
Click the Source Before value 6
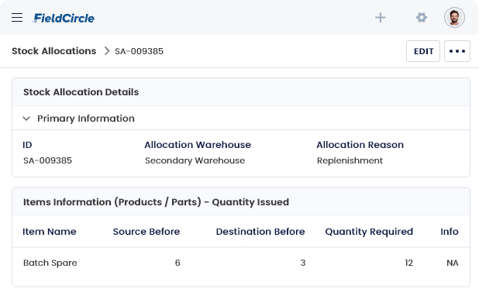(x=177, y=263)
